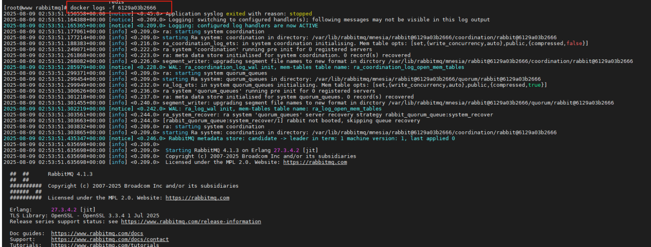
Task: Click '[notice]' tag on the 02:53:51.285979 line
Action: (121, 67)
